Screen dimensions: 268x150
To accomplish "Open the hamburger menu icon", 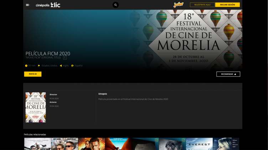I will pos(28,5).
